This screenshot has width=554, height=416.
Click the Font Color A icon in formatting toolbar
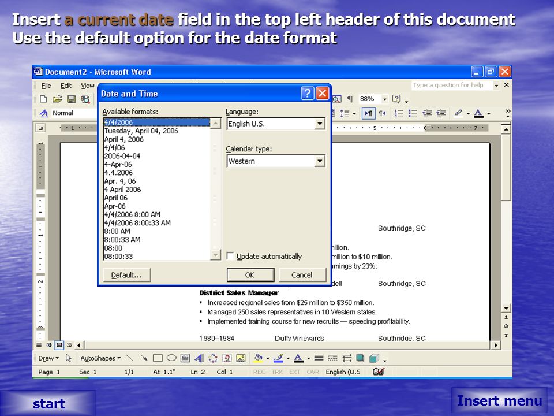click(478, 113)
